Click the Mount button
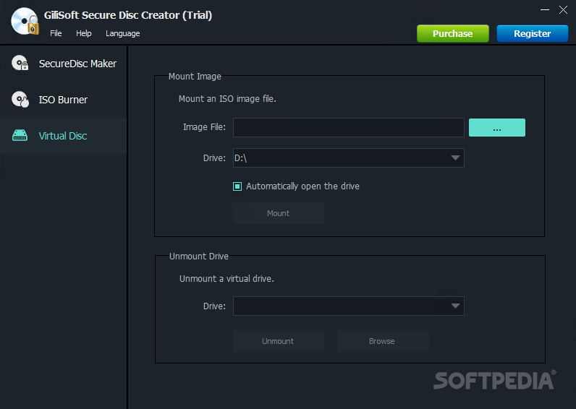576x409 pixels. [278, 213]
